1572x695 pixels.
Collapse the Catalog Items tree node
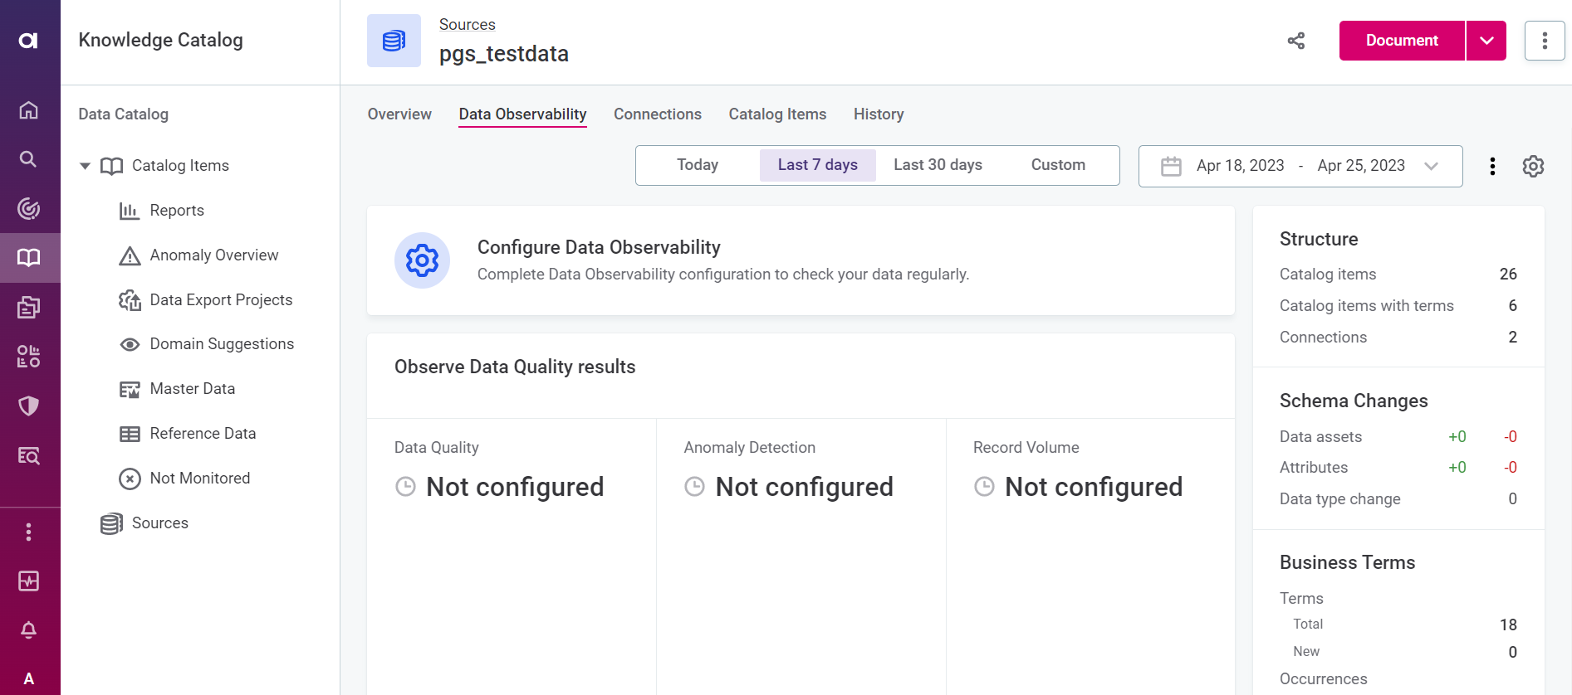tap(85, 166)
